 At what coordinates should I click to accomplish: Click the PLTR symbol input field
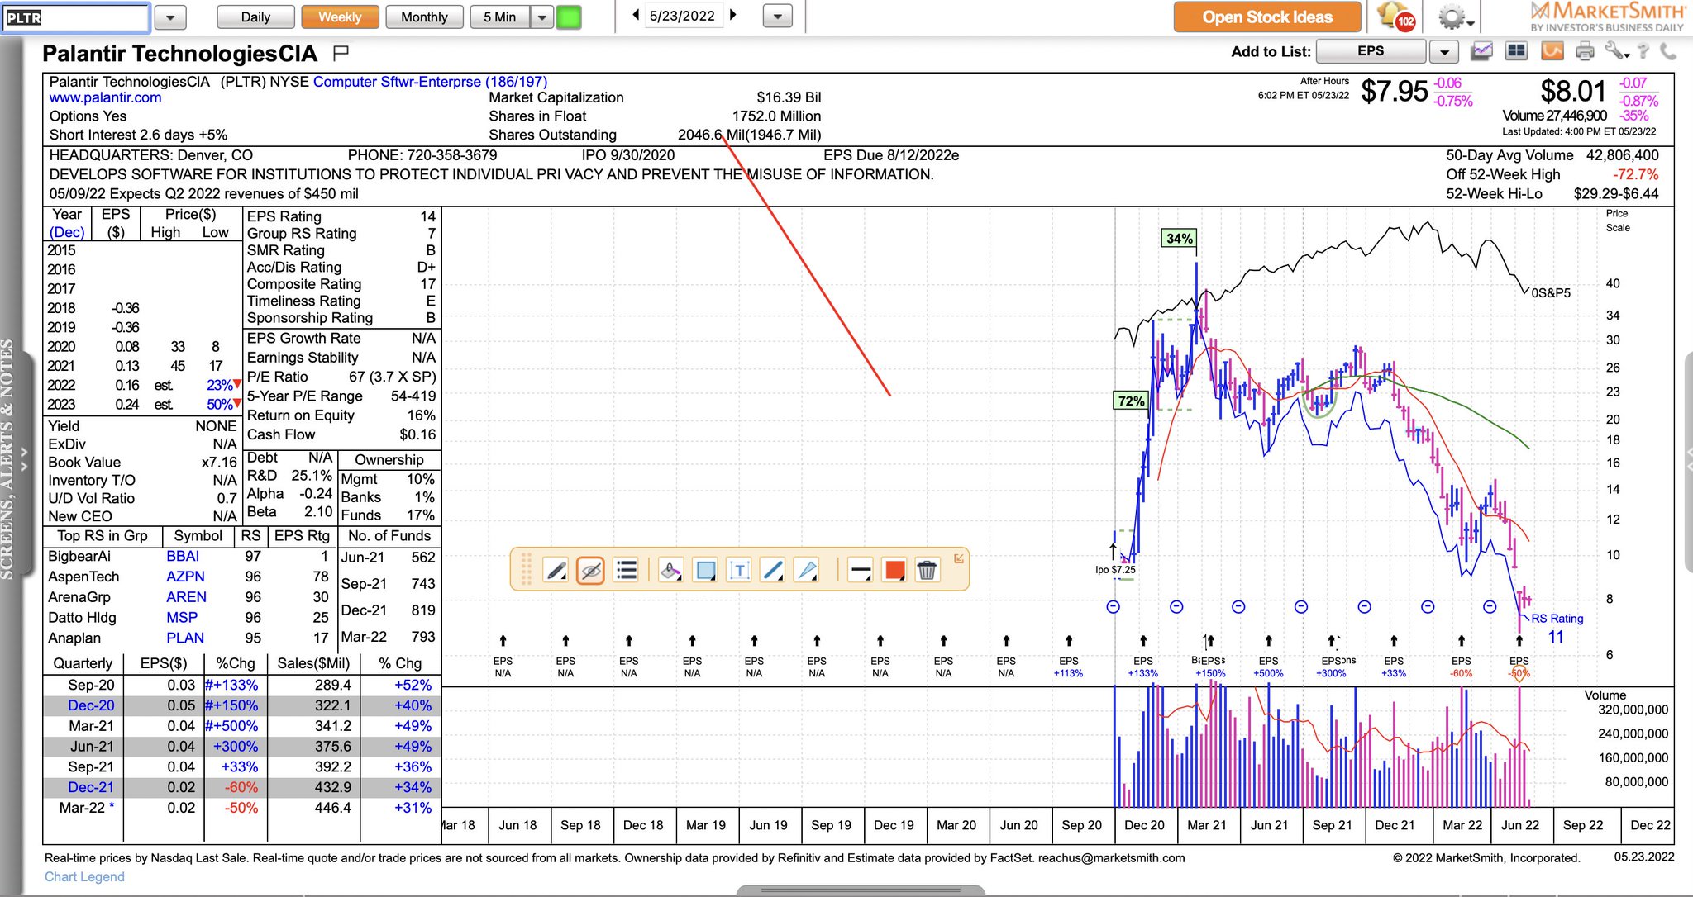tap(75, 17)
